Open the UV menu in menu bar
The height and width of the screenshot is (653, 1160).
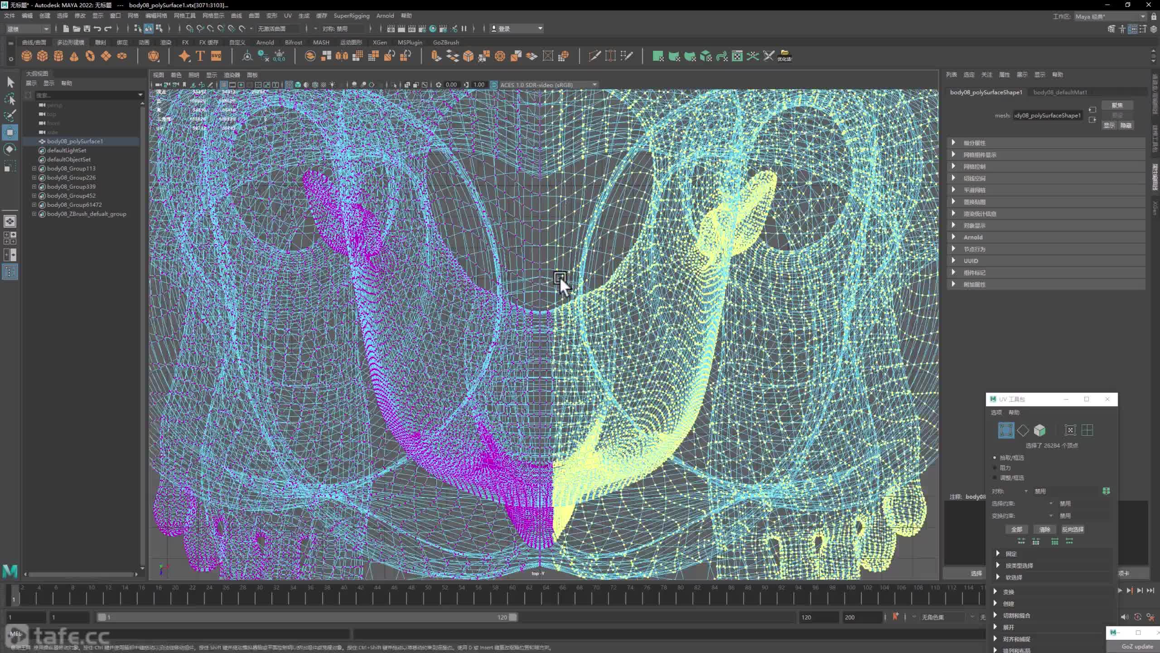coord(288,15)
